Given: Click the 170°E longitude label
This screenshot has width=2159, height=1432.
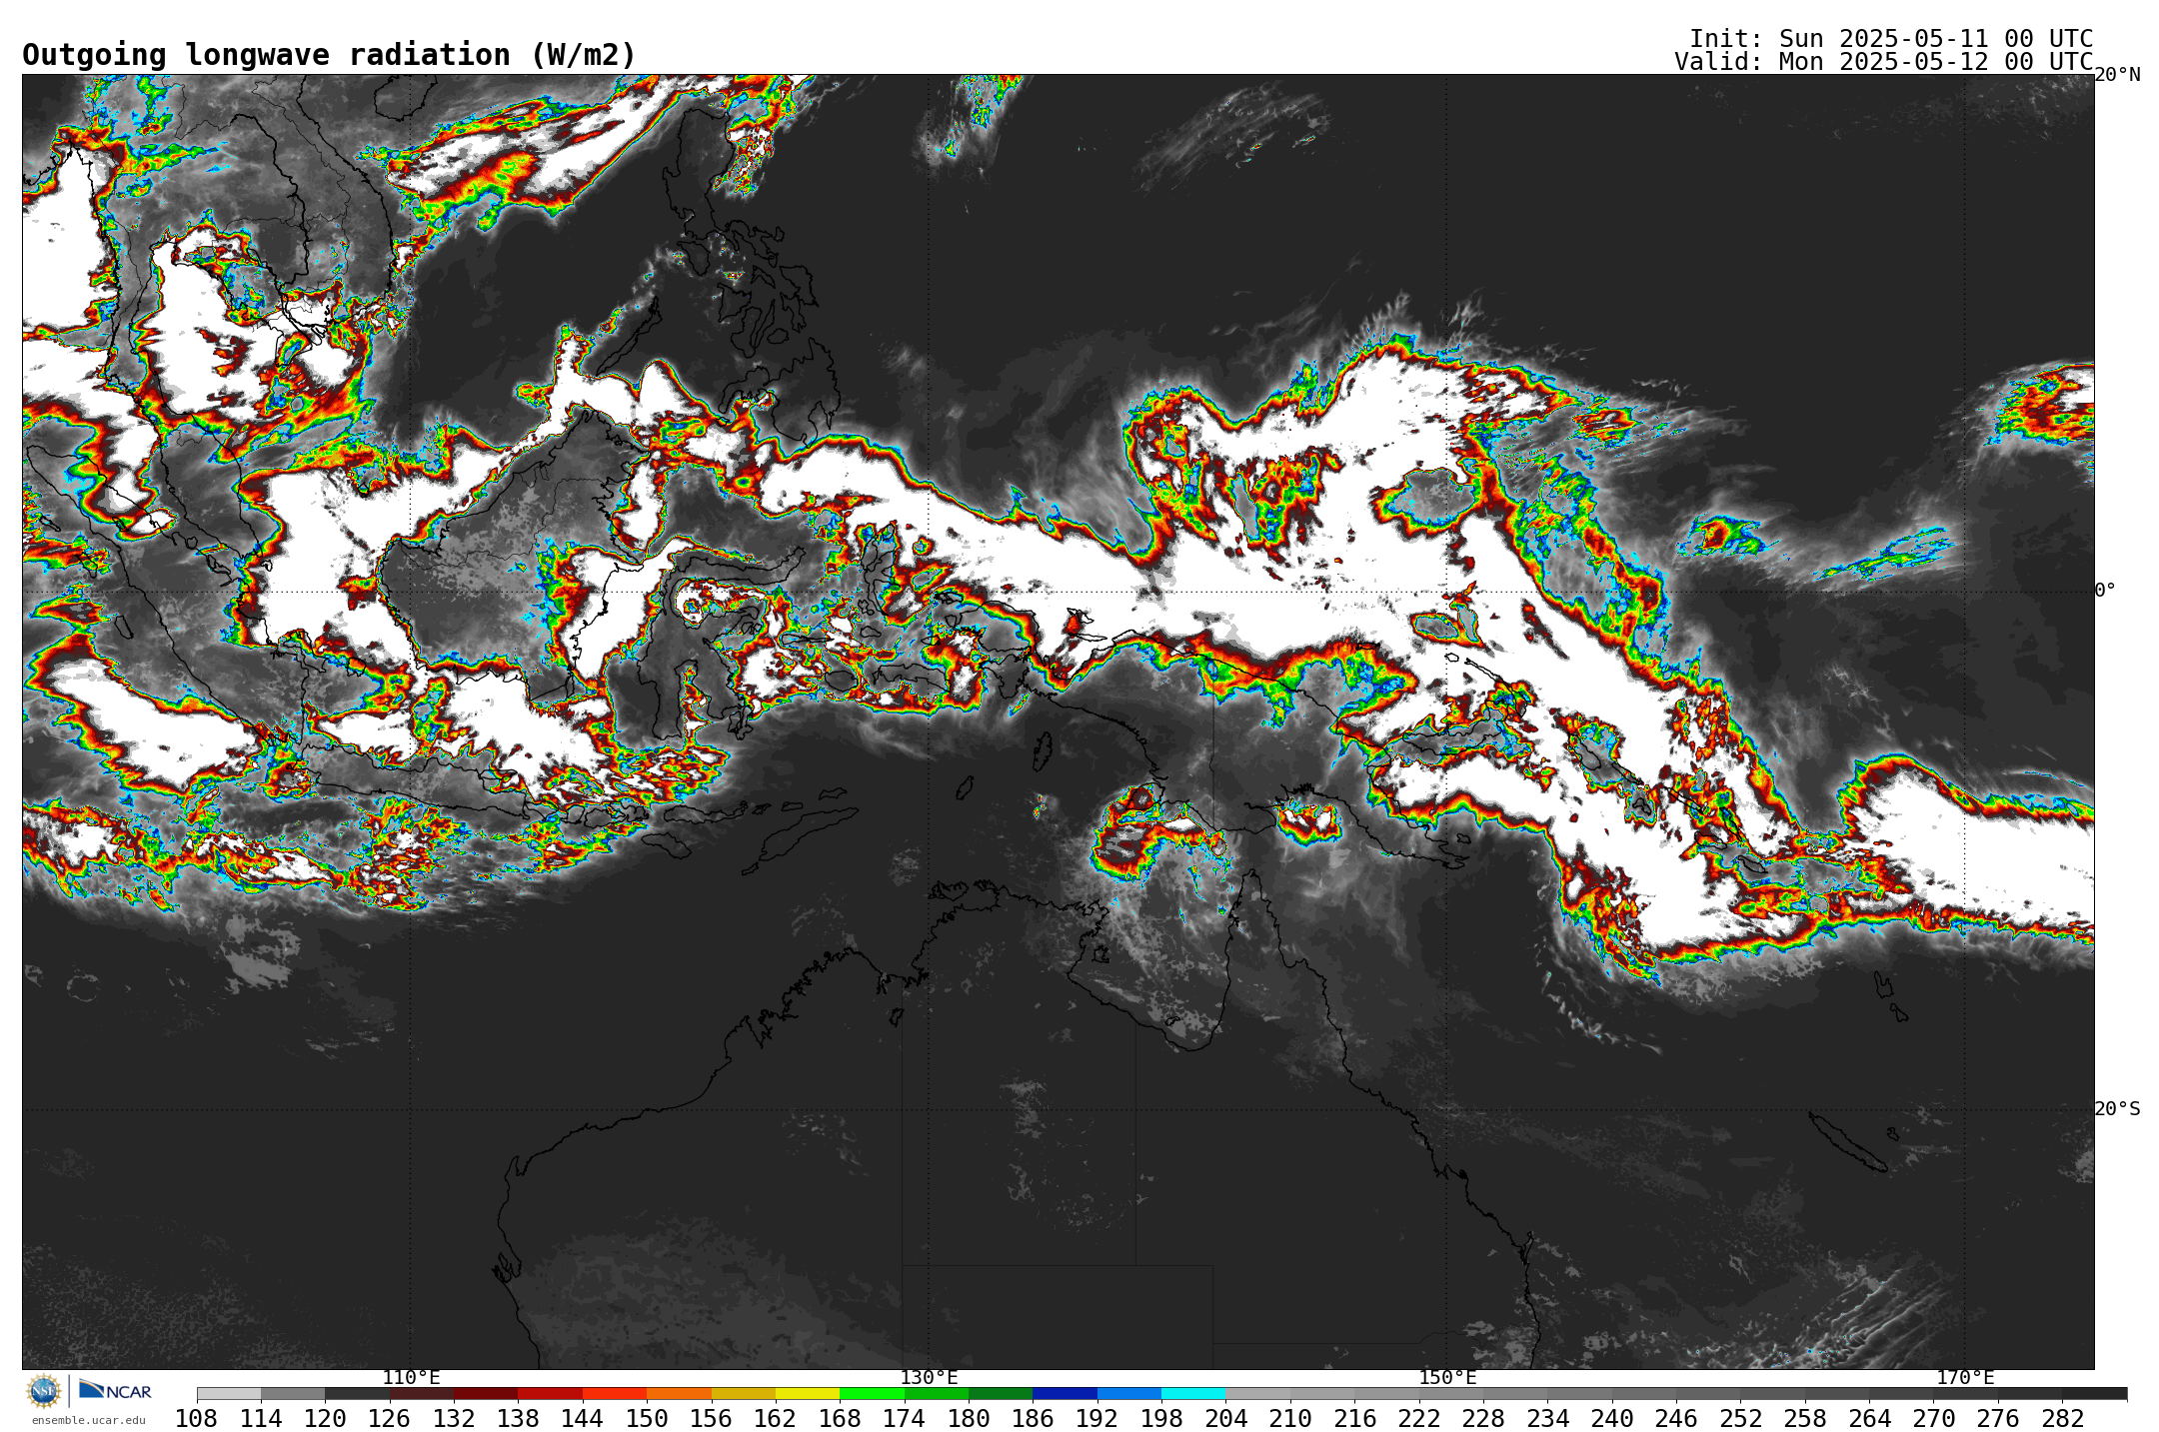Looking at the screenshot, I should pyautogui.click(x=1965, y=1378).
